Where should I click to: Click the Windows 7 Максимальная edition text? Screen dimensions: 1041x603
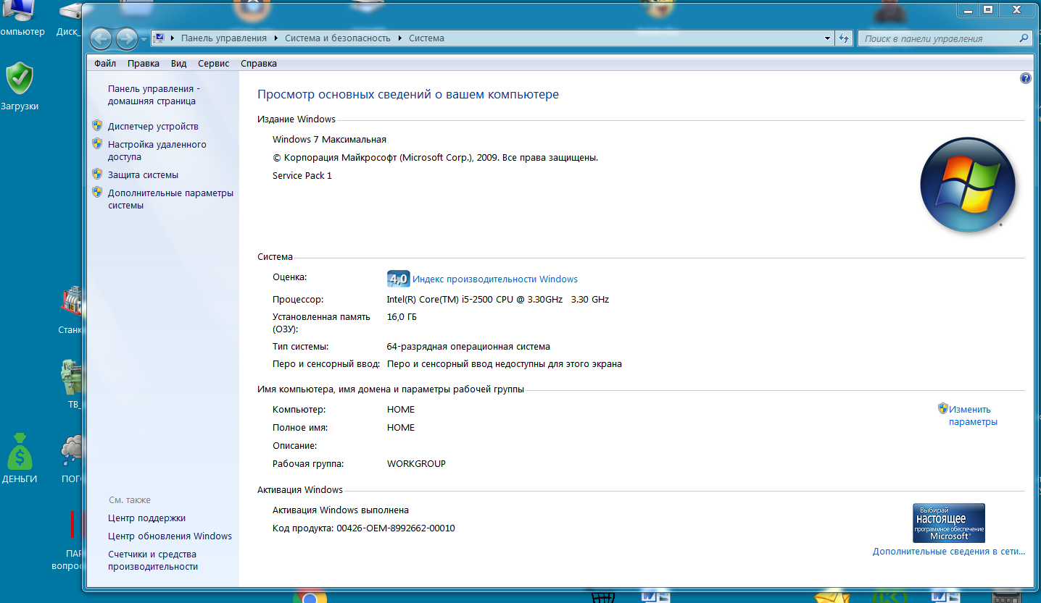[x=330, y=139]
